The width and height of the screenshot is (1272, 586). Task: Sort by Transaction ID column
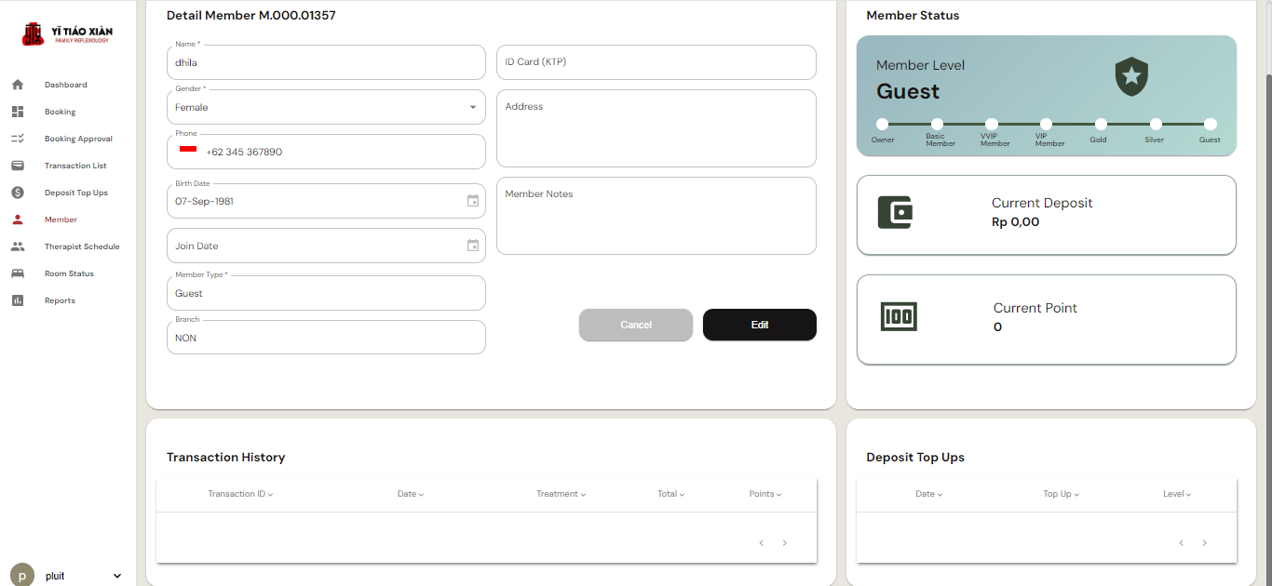coord(240,494)
